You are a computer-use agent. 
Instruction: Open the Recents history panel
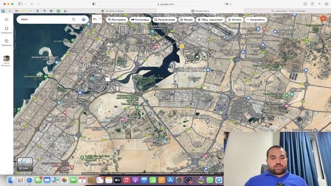click(x=7, y=42)
